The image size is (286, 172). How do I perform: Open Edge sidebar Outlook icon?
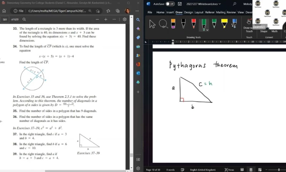[x=138, y=73]
